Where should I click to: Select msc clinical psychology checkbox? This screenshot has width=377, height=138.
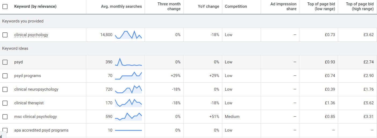[5, 117]
